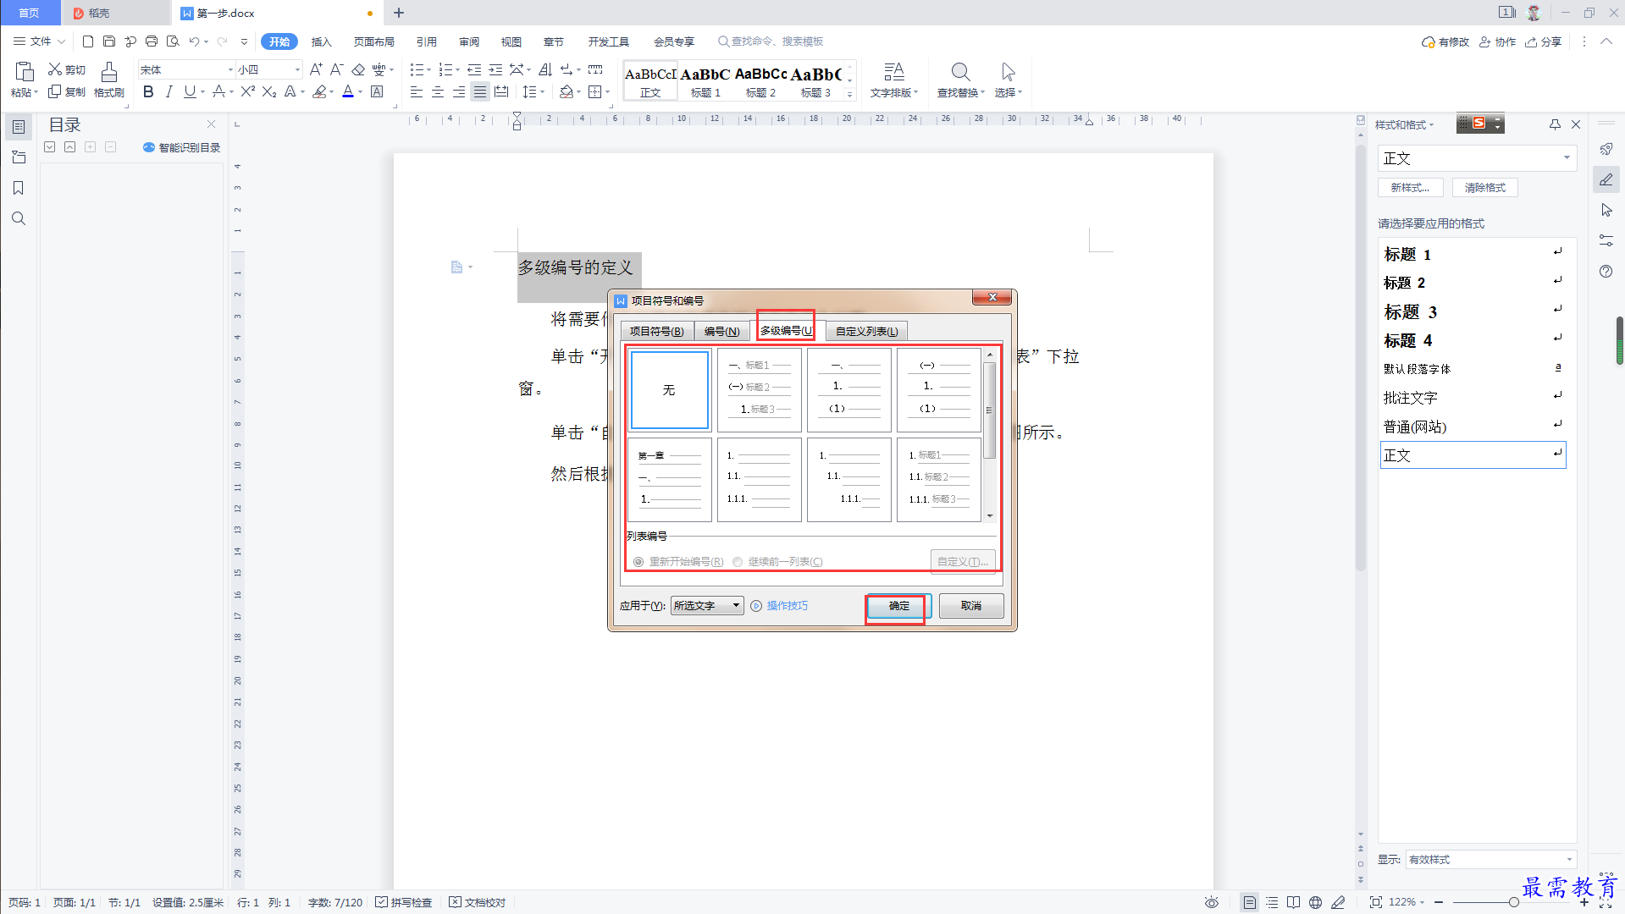Click the 清除格式 button
Image resolution: width=1625 pixels, height=914 pixels.
[x=1485, y=188]
